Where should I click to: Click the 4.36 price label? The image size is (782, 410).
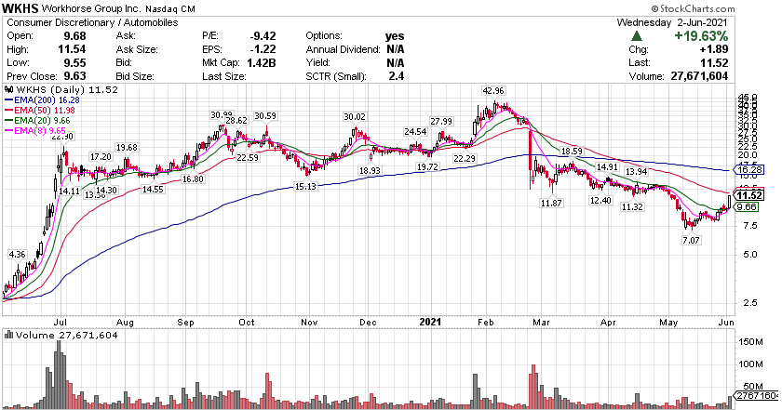click(17, 254)
